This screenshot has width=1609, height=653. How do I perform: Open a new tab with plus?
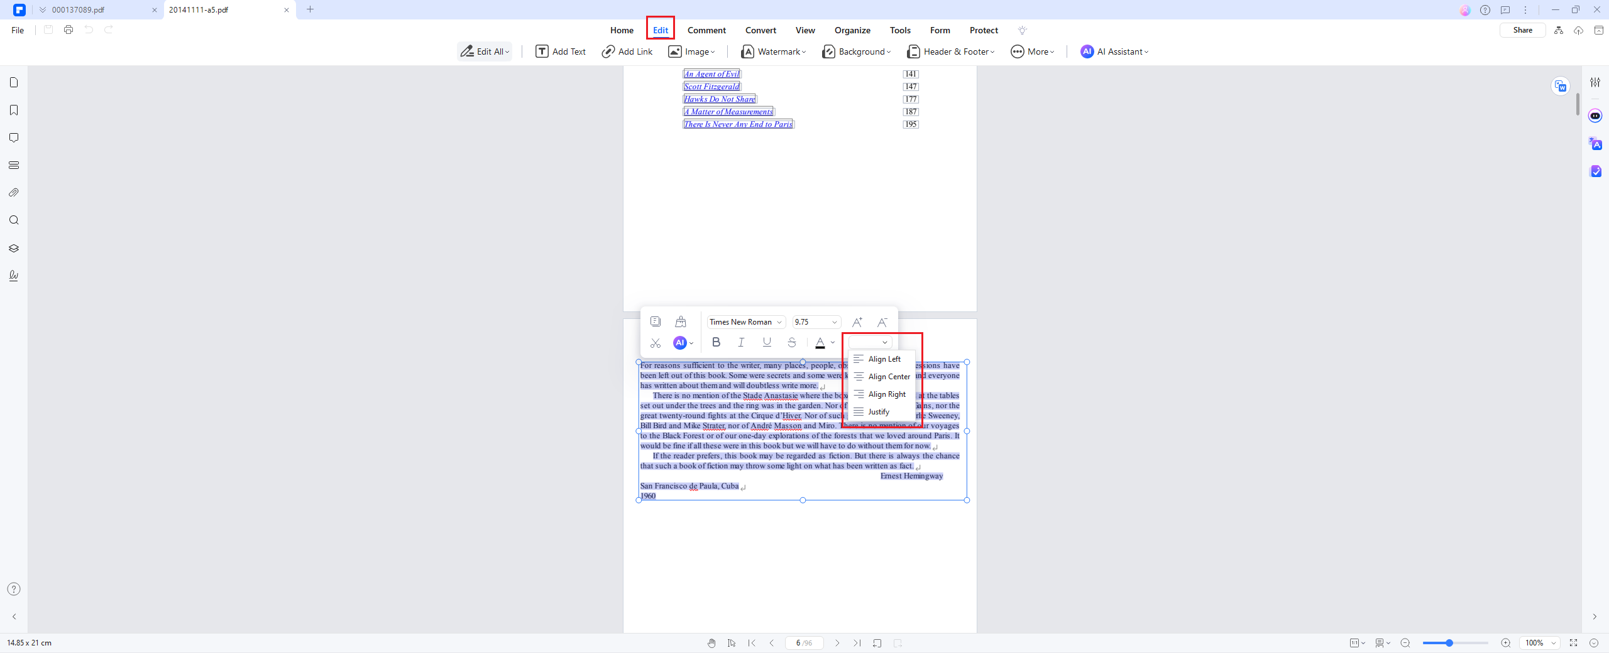point(310,9)
